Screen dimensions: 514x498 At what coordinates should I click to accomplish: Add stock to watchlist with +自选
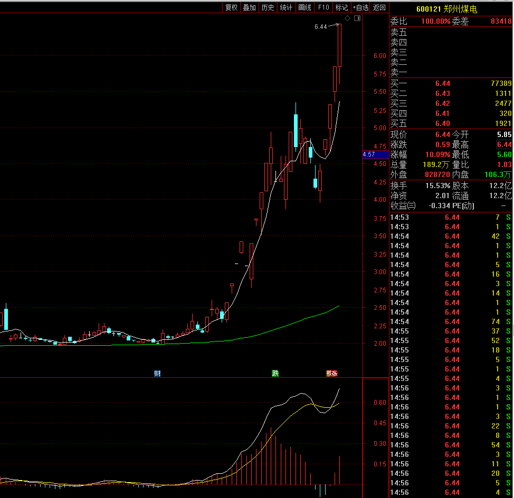pos(360,7)
